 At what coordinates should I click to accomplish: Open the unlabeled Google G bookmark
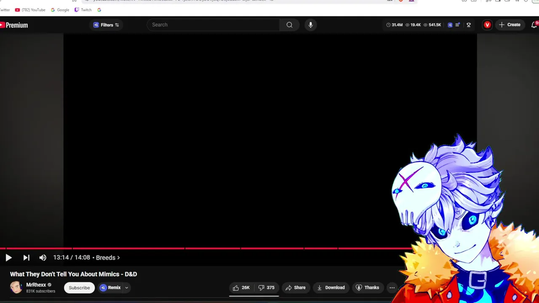point(99,10)
